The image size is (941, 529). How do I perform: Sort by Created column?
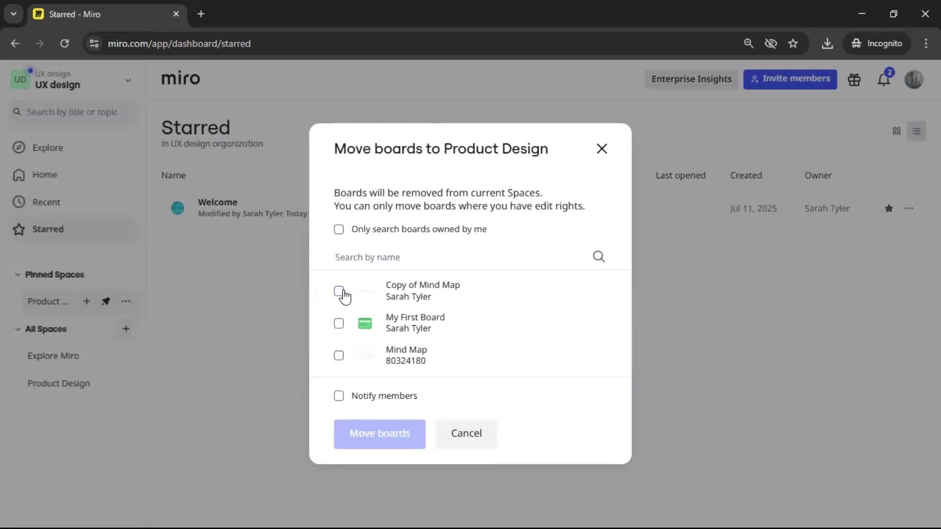pos(746,175)
